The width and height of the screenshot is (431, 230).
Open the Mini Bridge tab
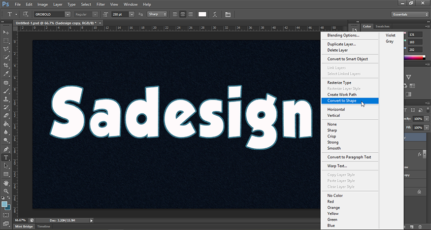tap(24, 227)
